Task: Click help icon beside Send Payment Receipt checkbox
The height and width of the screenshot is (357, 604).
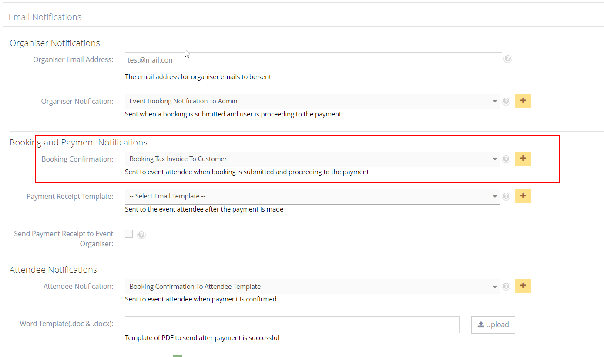Action: [x=141, y=235]
